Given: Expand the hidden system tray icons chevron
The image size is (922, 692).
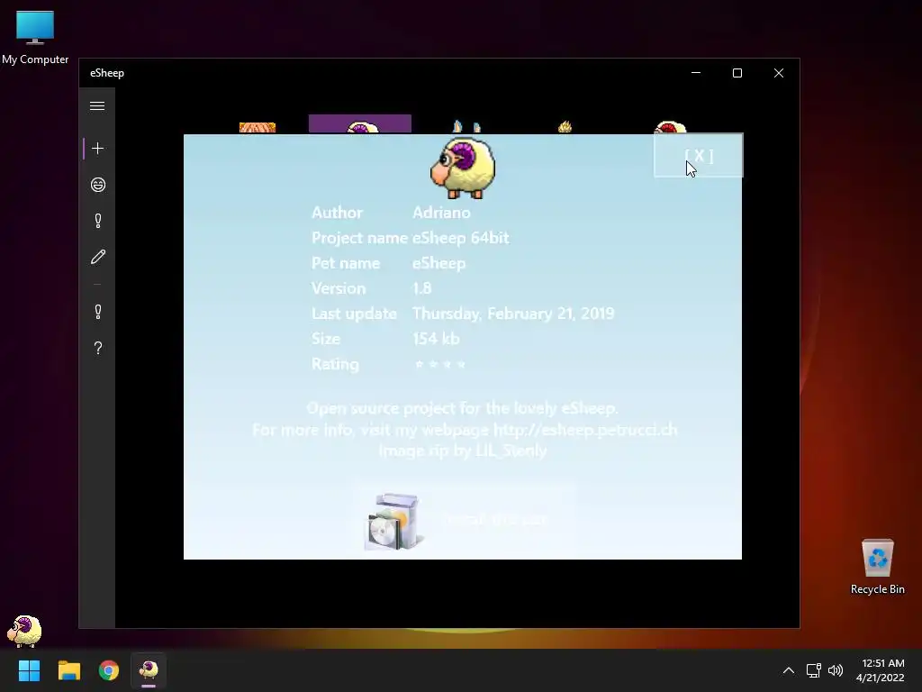Looking at the screenshot, I should pyautogui.click(x=789, y=670).
